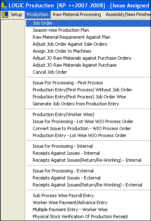The height and width of the screenshot is (221, 151).
Task: Select Receipts Against Issues - Internal
Action: [88, 153]
